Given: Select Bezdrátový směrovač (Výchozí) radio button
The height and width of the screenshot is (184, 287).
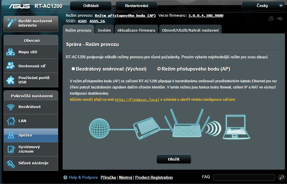Looking at the screenshot, I should [x=73, y=69].
